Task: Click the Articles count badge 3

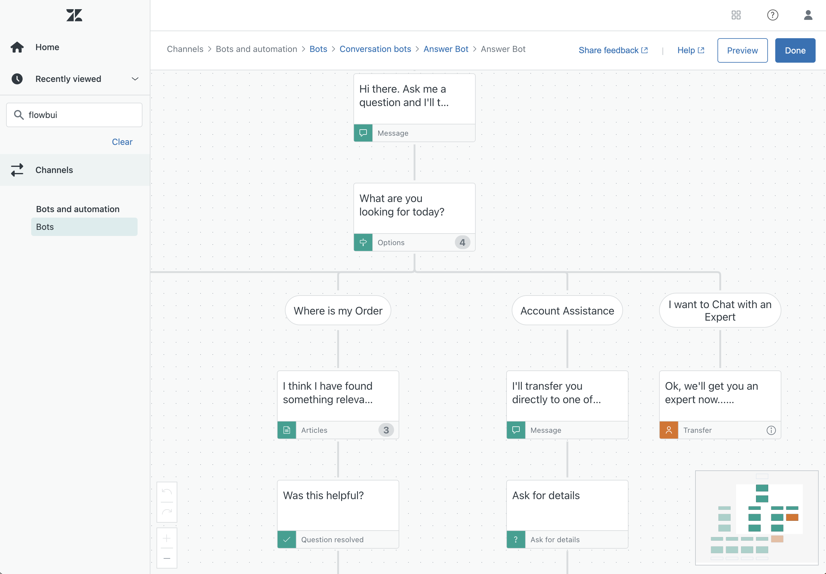Action: tap(386, 430)
